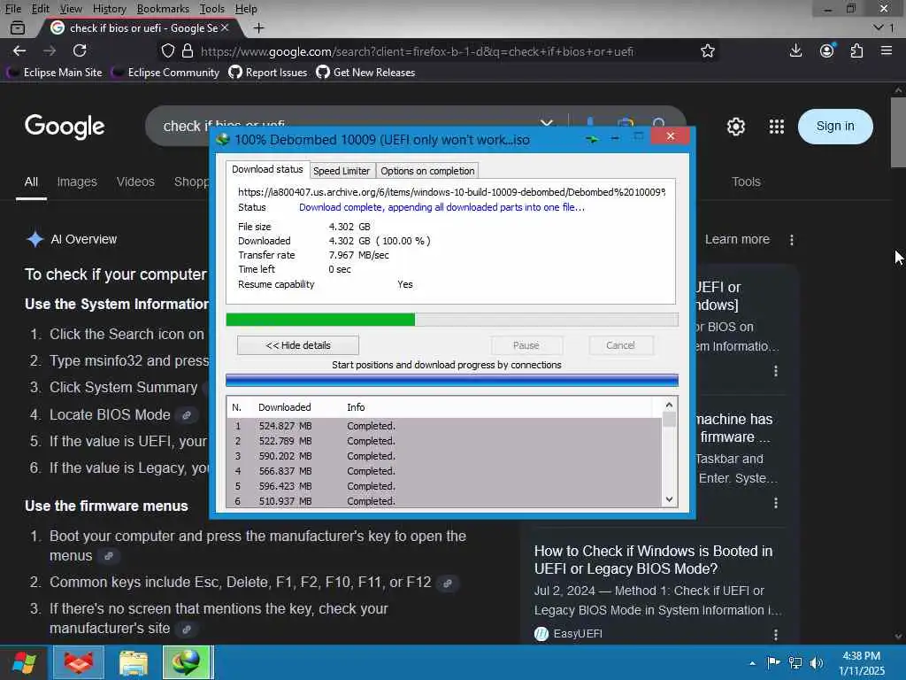Click the browser address bar URL

pos(418,51)
